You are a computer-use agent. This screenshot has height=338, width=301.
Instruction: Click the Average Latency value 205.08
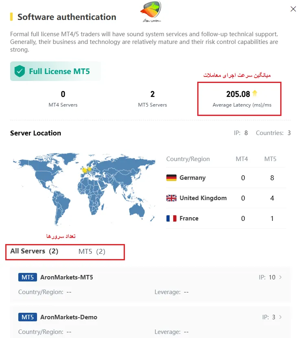[x=238, y=94]
